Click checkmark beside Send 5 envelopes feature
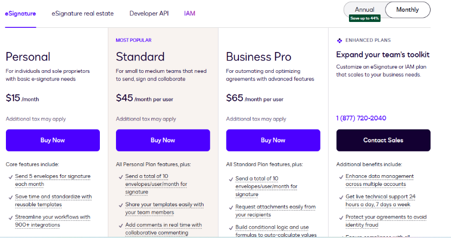This screenshot has height=240, width=451. [11, 176]
